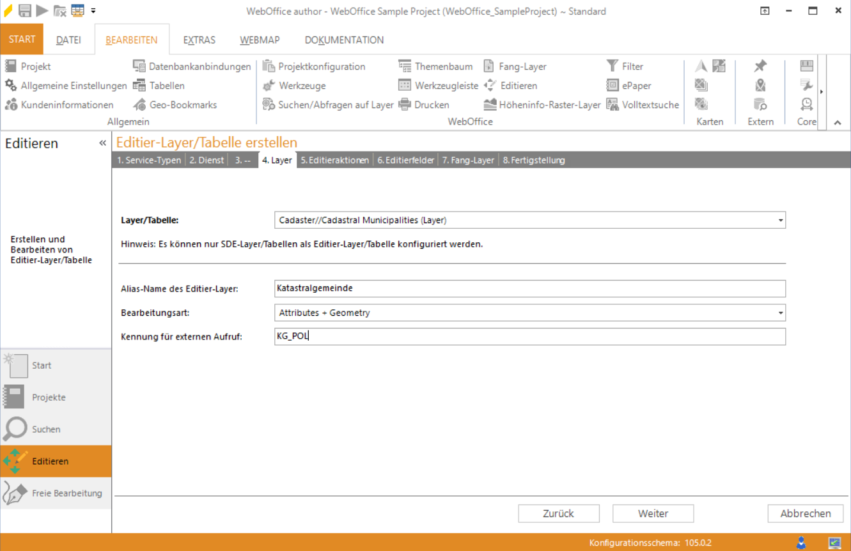
Task: Click the Abbrechen button
Action: click(x=805, y=513)
